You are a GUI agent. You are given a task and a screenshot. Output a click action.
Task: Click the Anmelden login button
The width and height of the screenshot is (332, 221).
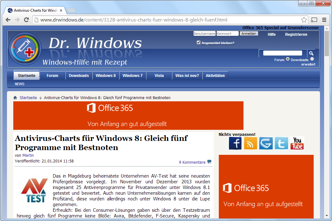[249, 34]
